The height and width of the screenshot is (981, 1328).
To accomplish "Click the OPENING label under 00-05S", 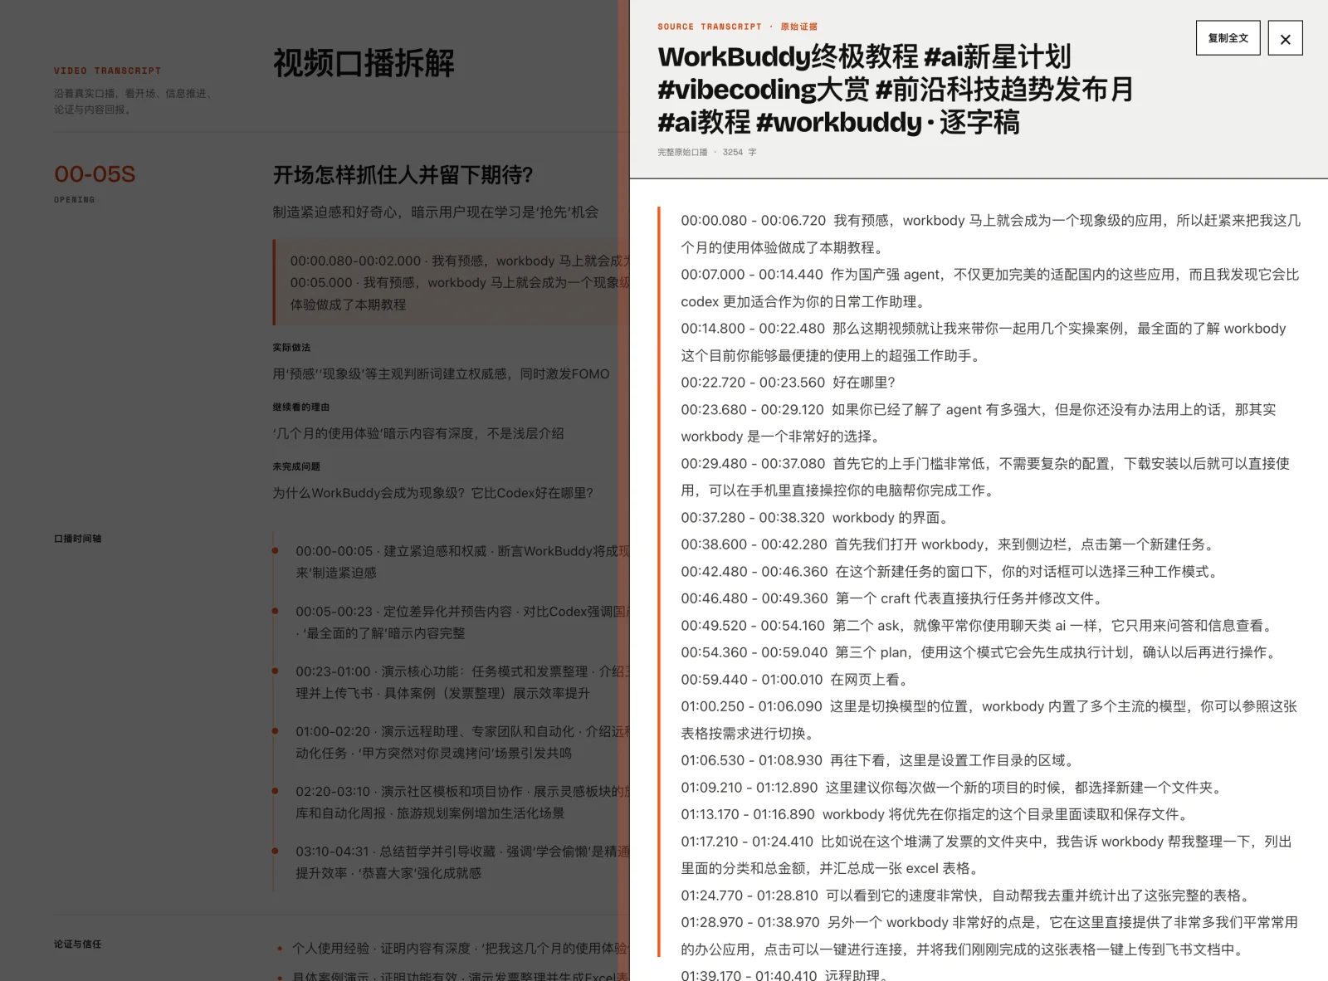I will [x=75, y=200].
